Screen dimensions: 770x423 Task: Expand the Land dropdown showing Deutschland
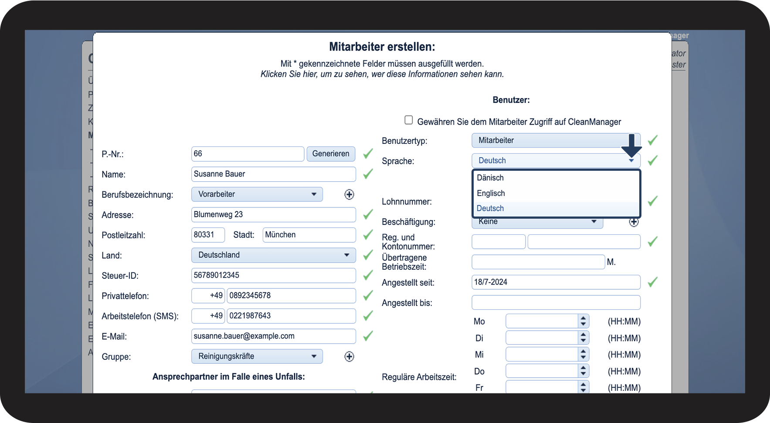coord(273,255)
